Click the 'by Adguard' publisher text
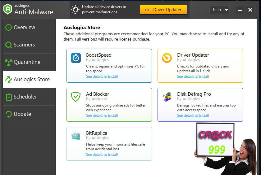 click(97, 99)
